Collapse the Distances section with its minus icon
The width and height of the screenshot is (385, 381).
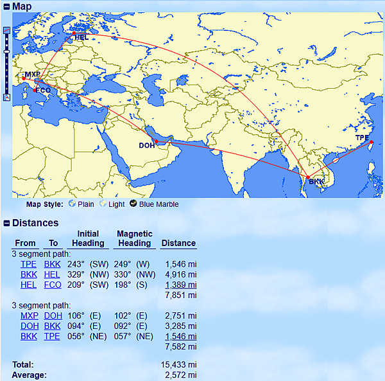(6, 223)
